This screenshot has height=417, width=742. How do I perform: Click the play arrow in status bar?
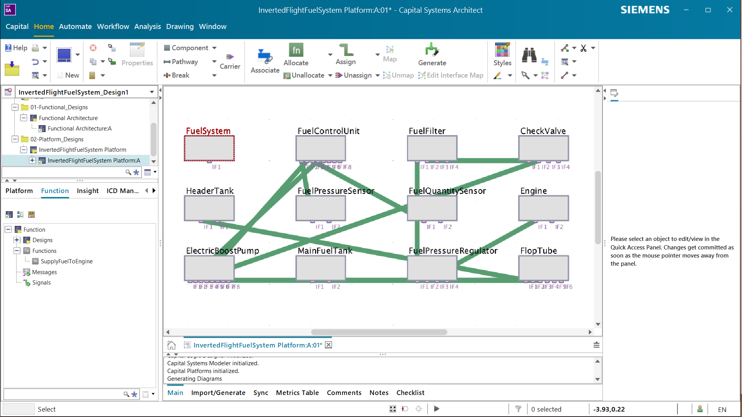[x=437, y=409]
